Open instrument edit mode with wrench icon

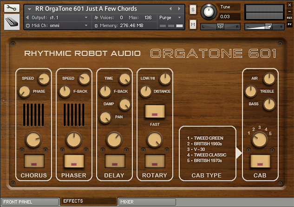[12, 8]
